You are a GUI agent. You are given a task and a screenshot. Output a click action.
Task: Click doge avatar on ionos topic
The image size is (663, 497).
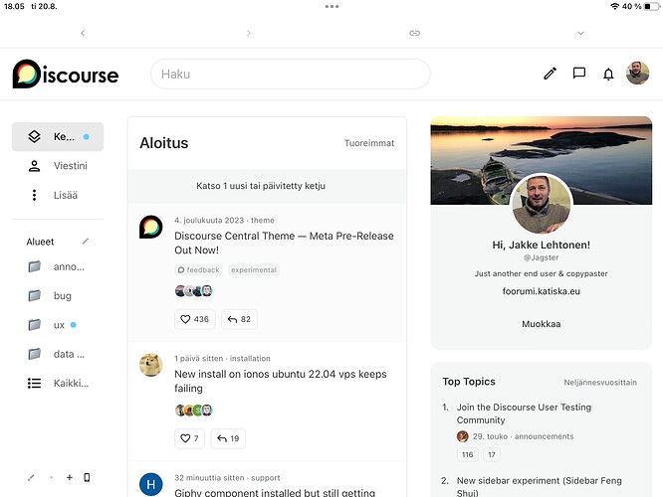click(x=151, y=365)
